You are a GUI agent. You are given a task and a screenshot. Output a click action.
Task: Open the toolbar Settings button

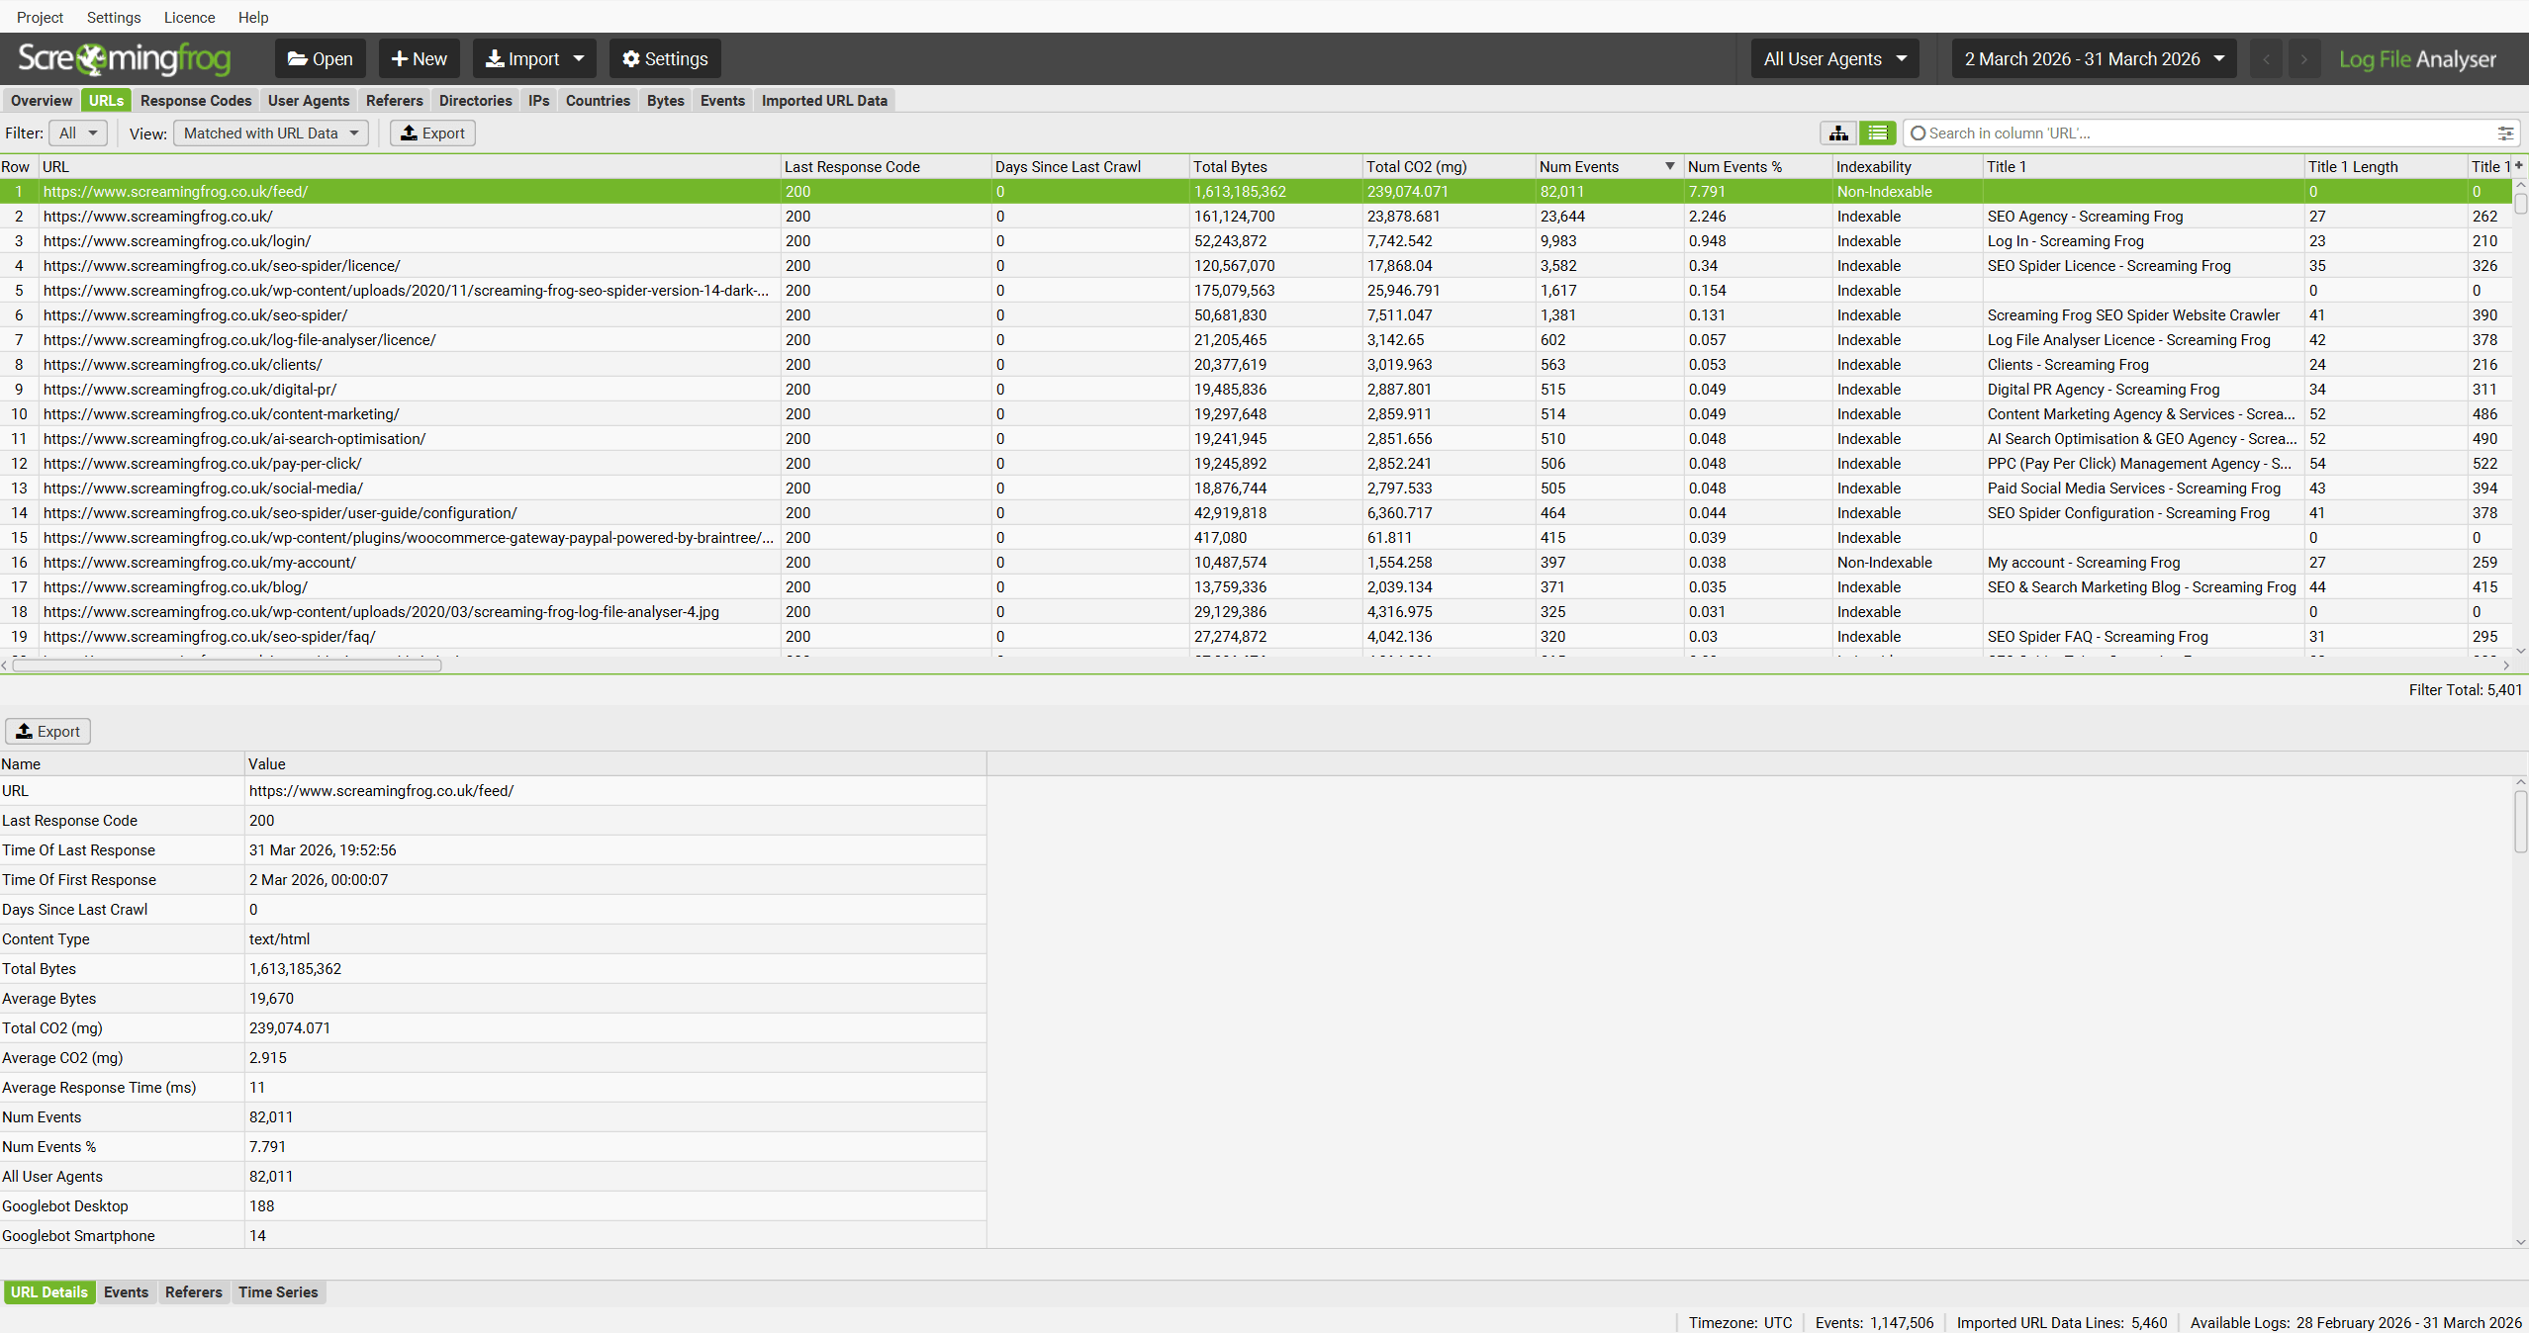coord(665,59)
